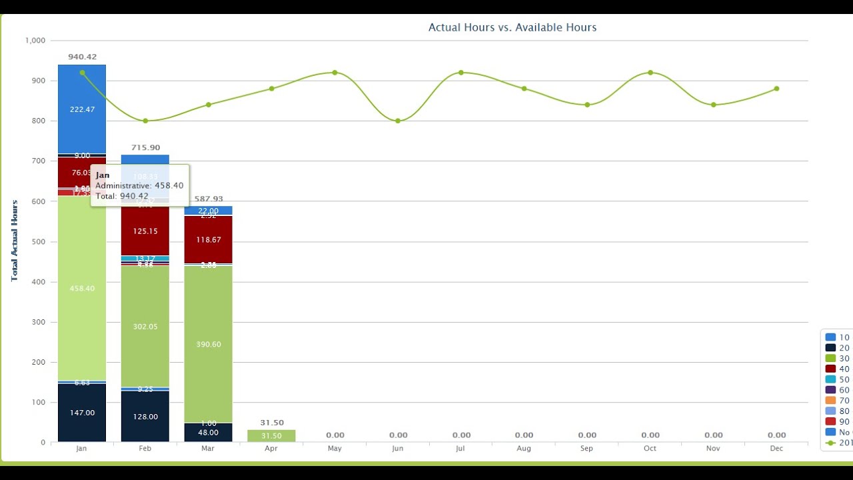Viewport: 853px width, 480px height.
Task: Select the Jan 222.47 blue bar segment
Action: 82,109
